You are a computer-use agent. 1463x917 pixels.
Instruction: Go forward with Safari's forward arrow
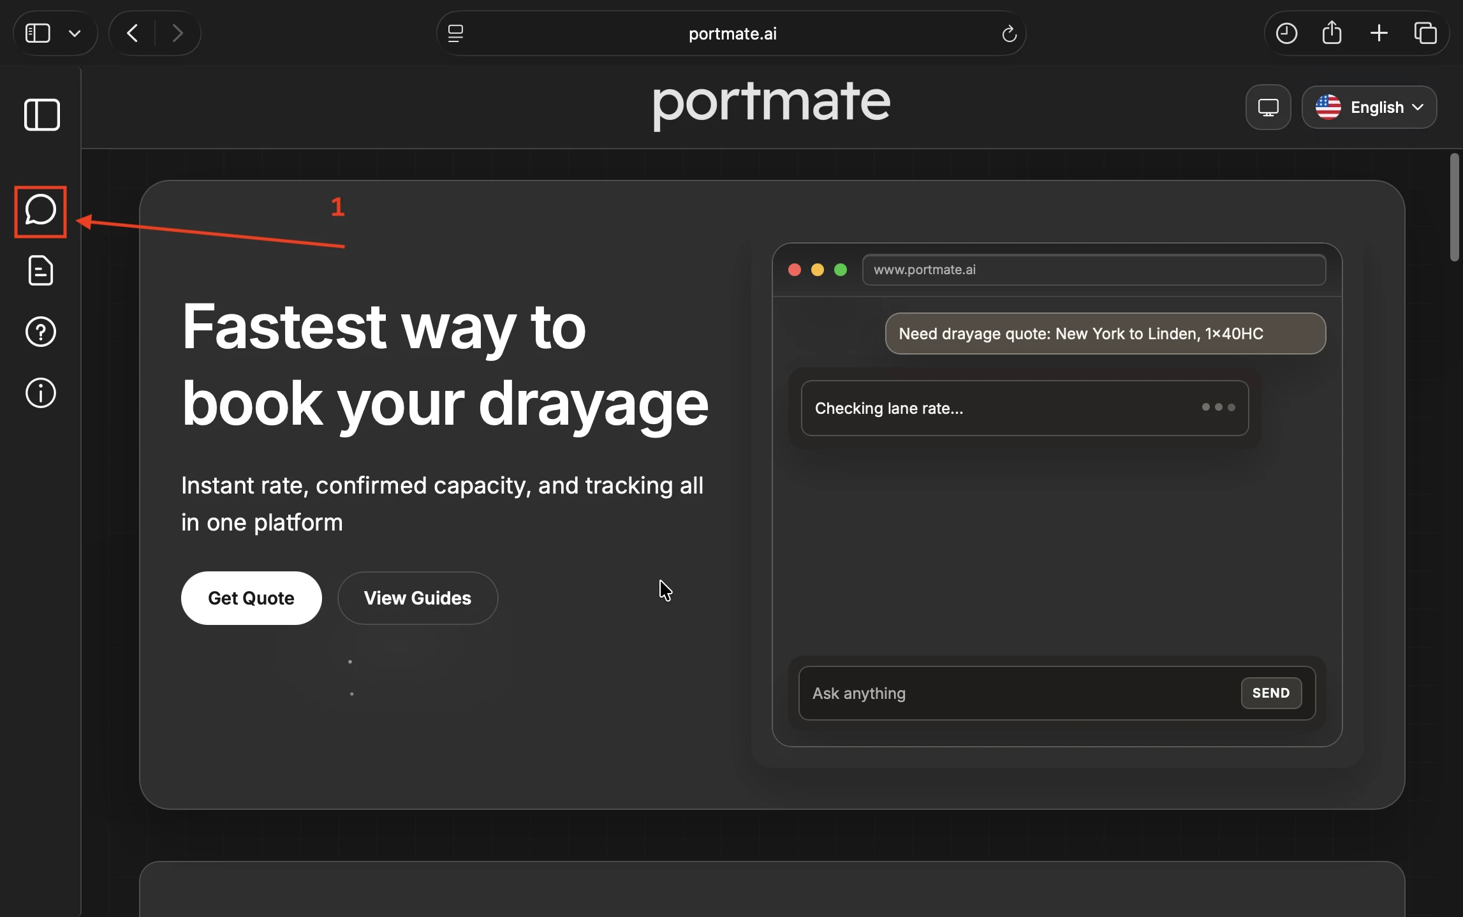(177, 33)
